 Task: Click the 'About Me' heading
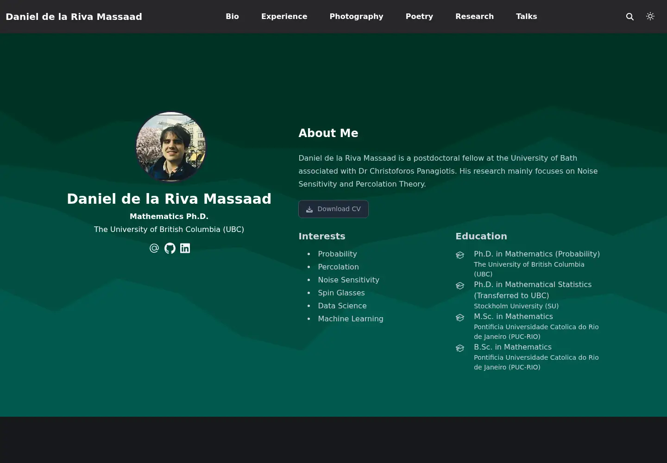[328, 133]
